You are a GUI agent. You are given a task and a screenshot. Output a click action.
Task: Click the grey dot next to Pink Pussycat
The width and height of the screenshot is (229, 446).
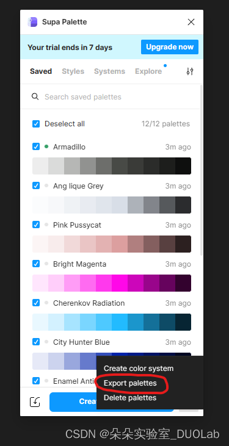point(46,225)
